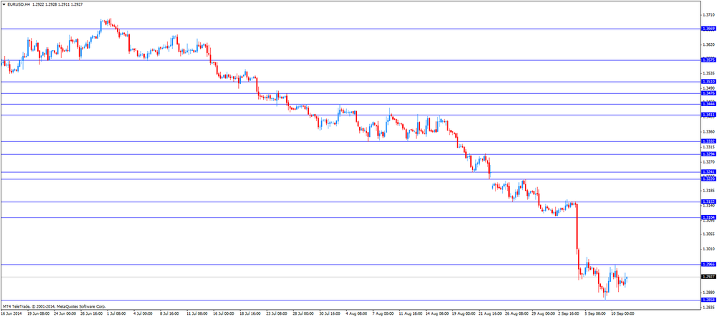Click the 1.3315 price scale value
The image size is (717, 317).
(709, 147)
